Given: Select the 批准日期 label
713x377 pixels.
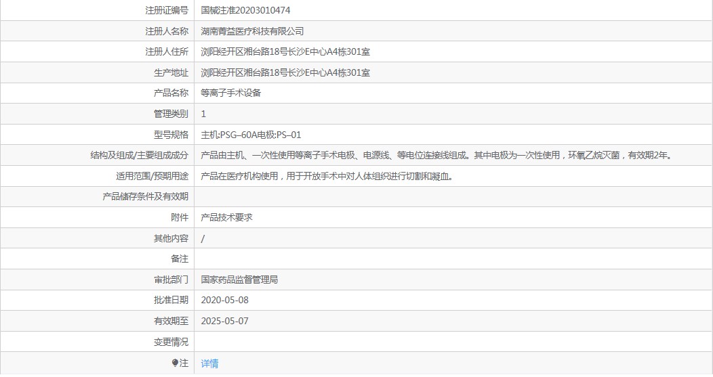Looking at the screenshot, I should (x=171, y=301).
